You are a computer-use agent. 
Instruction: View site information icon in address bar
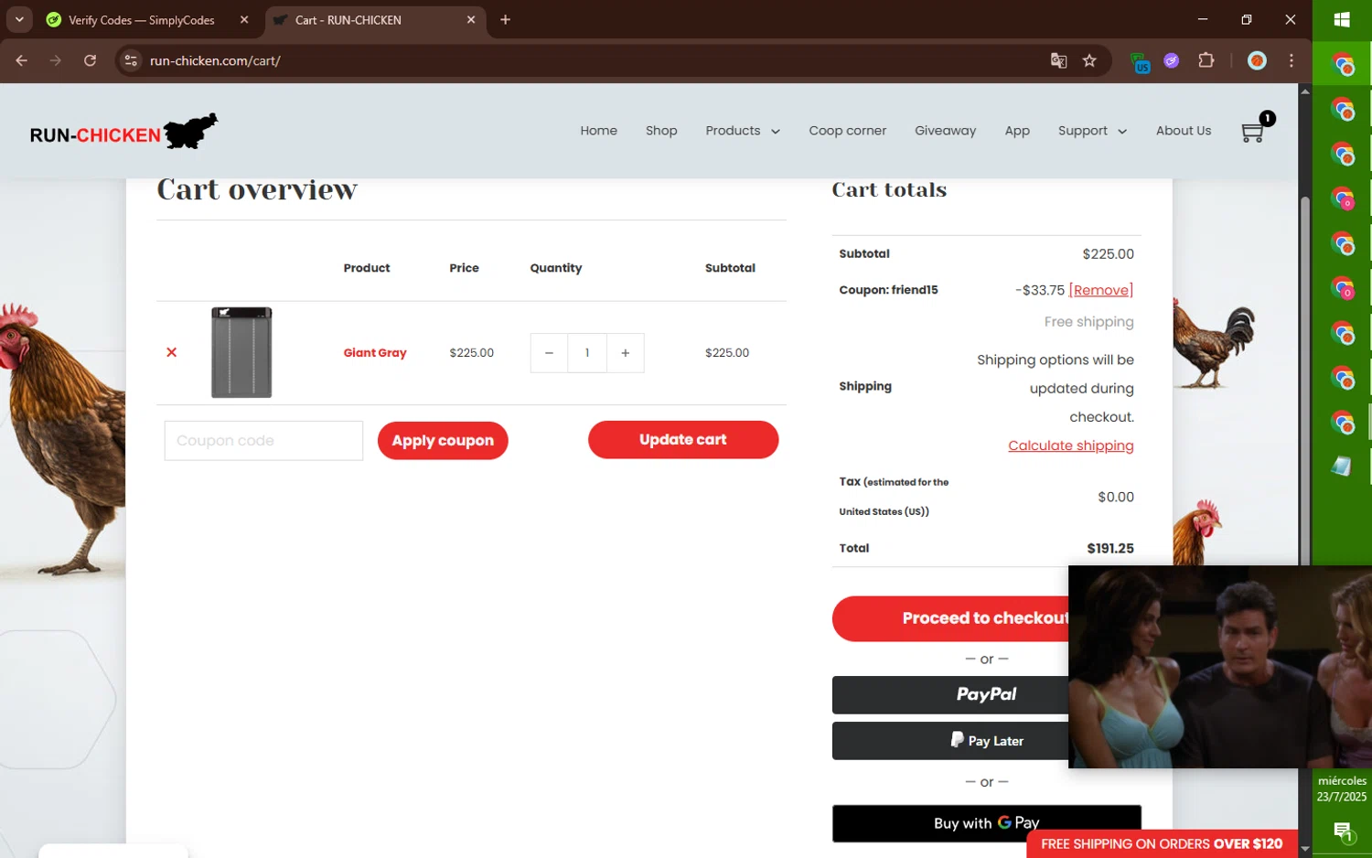131,60
